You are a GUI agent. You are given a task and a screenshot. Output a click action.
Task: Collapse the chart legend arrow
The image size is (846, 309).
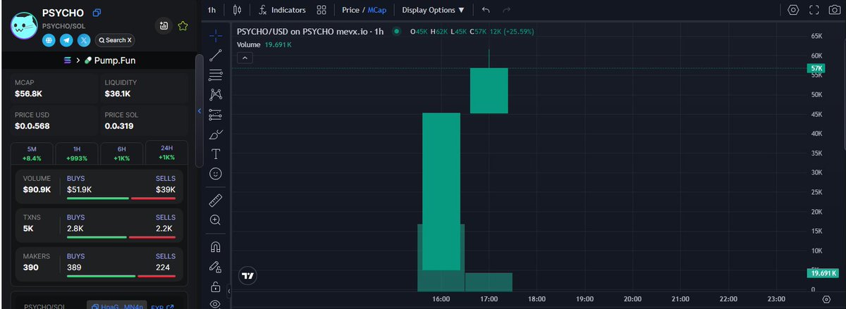tap(245, 58)
